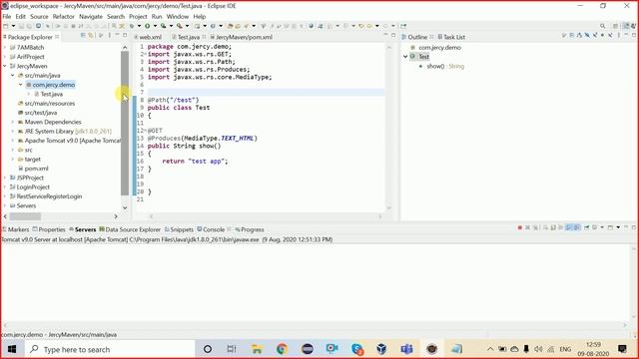Click Pin Console icon

(x=587, y=227)
